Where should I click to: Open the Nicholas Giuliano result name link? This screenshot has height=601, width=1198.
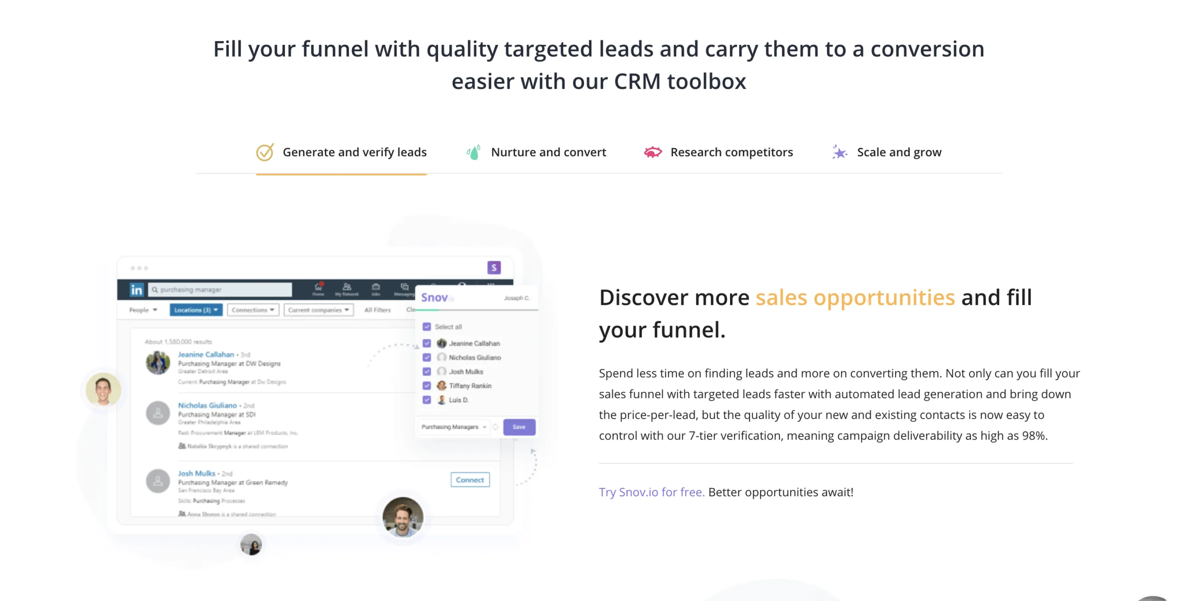pyautogui.click(x=207, y=405)
